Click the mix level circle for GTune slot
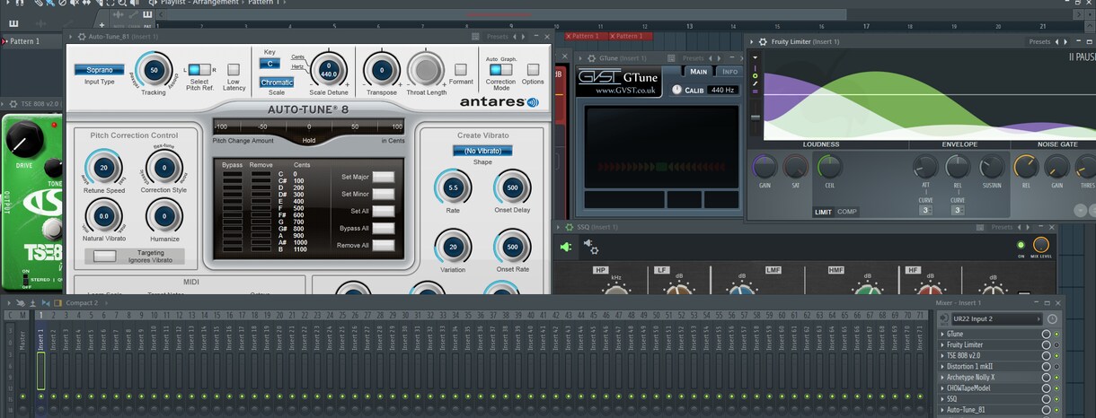This screenshot has width=1096, height=418. tap(1046, 335)
